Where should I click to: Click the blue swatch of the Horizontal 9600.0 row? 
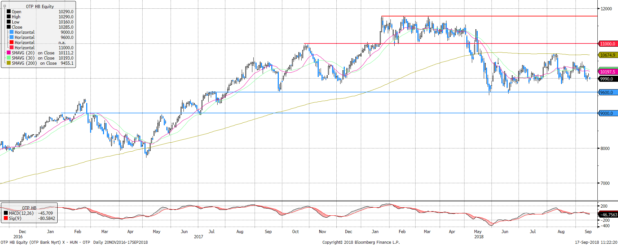point(12,37)
